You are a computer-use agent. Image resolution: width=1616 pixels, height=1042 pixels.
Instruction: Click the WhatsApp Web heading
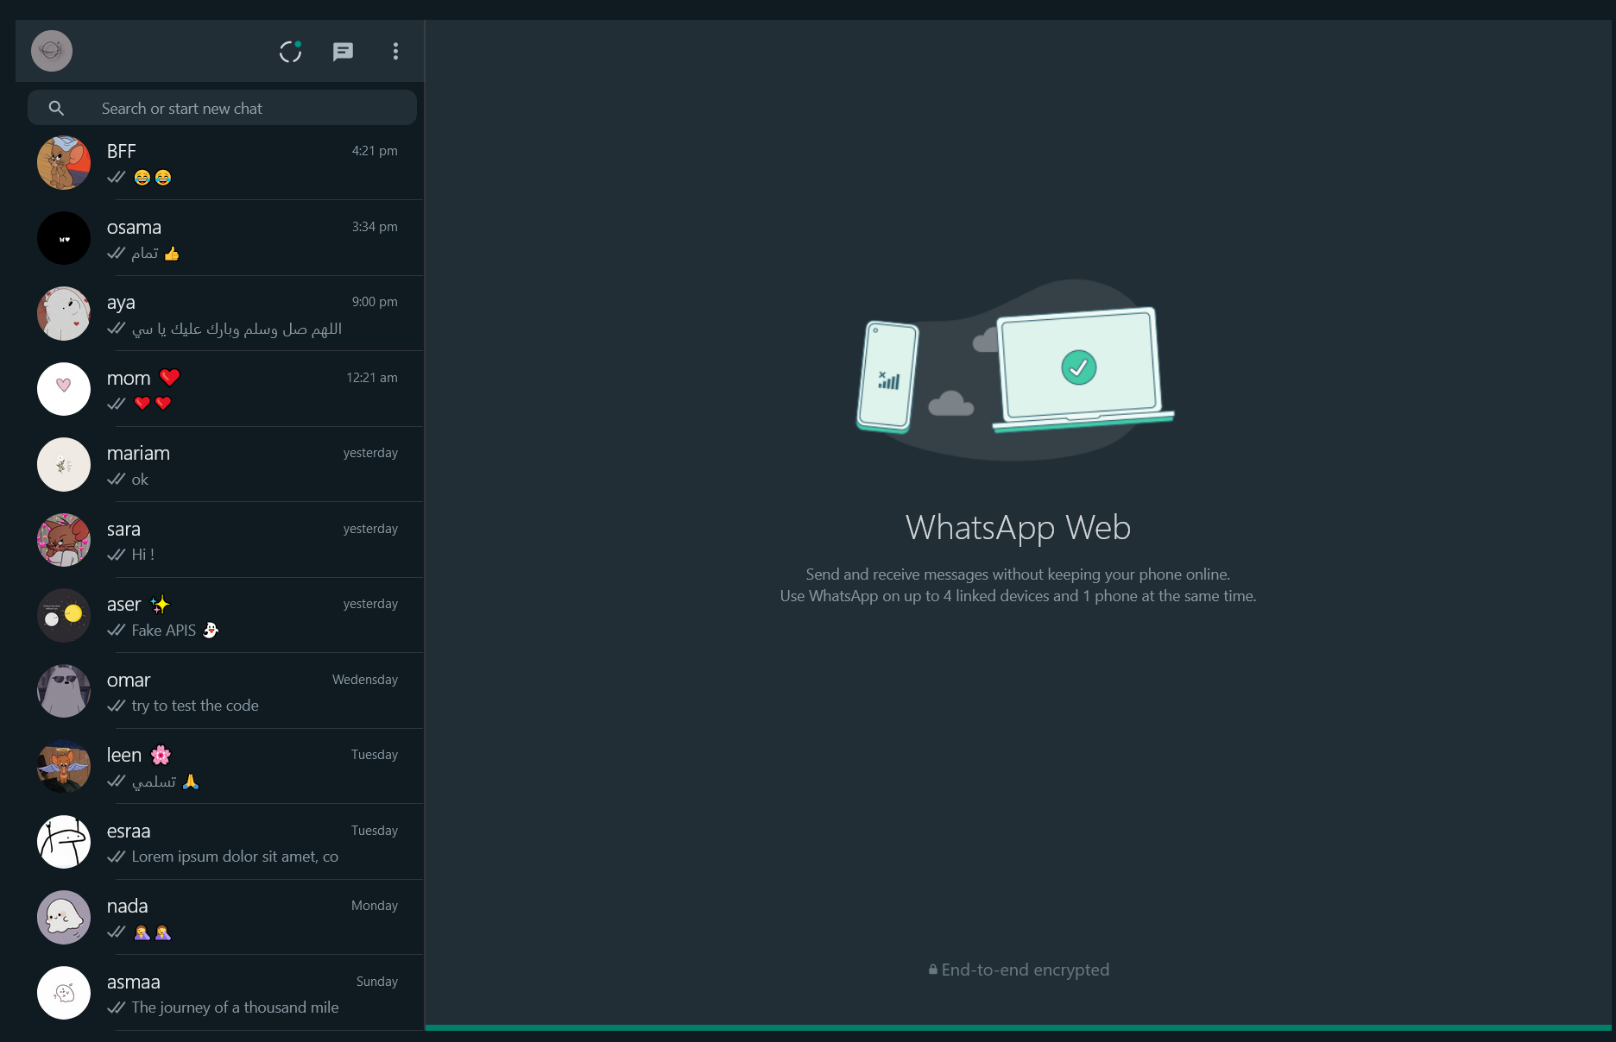point(1019,528)
